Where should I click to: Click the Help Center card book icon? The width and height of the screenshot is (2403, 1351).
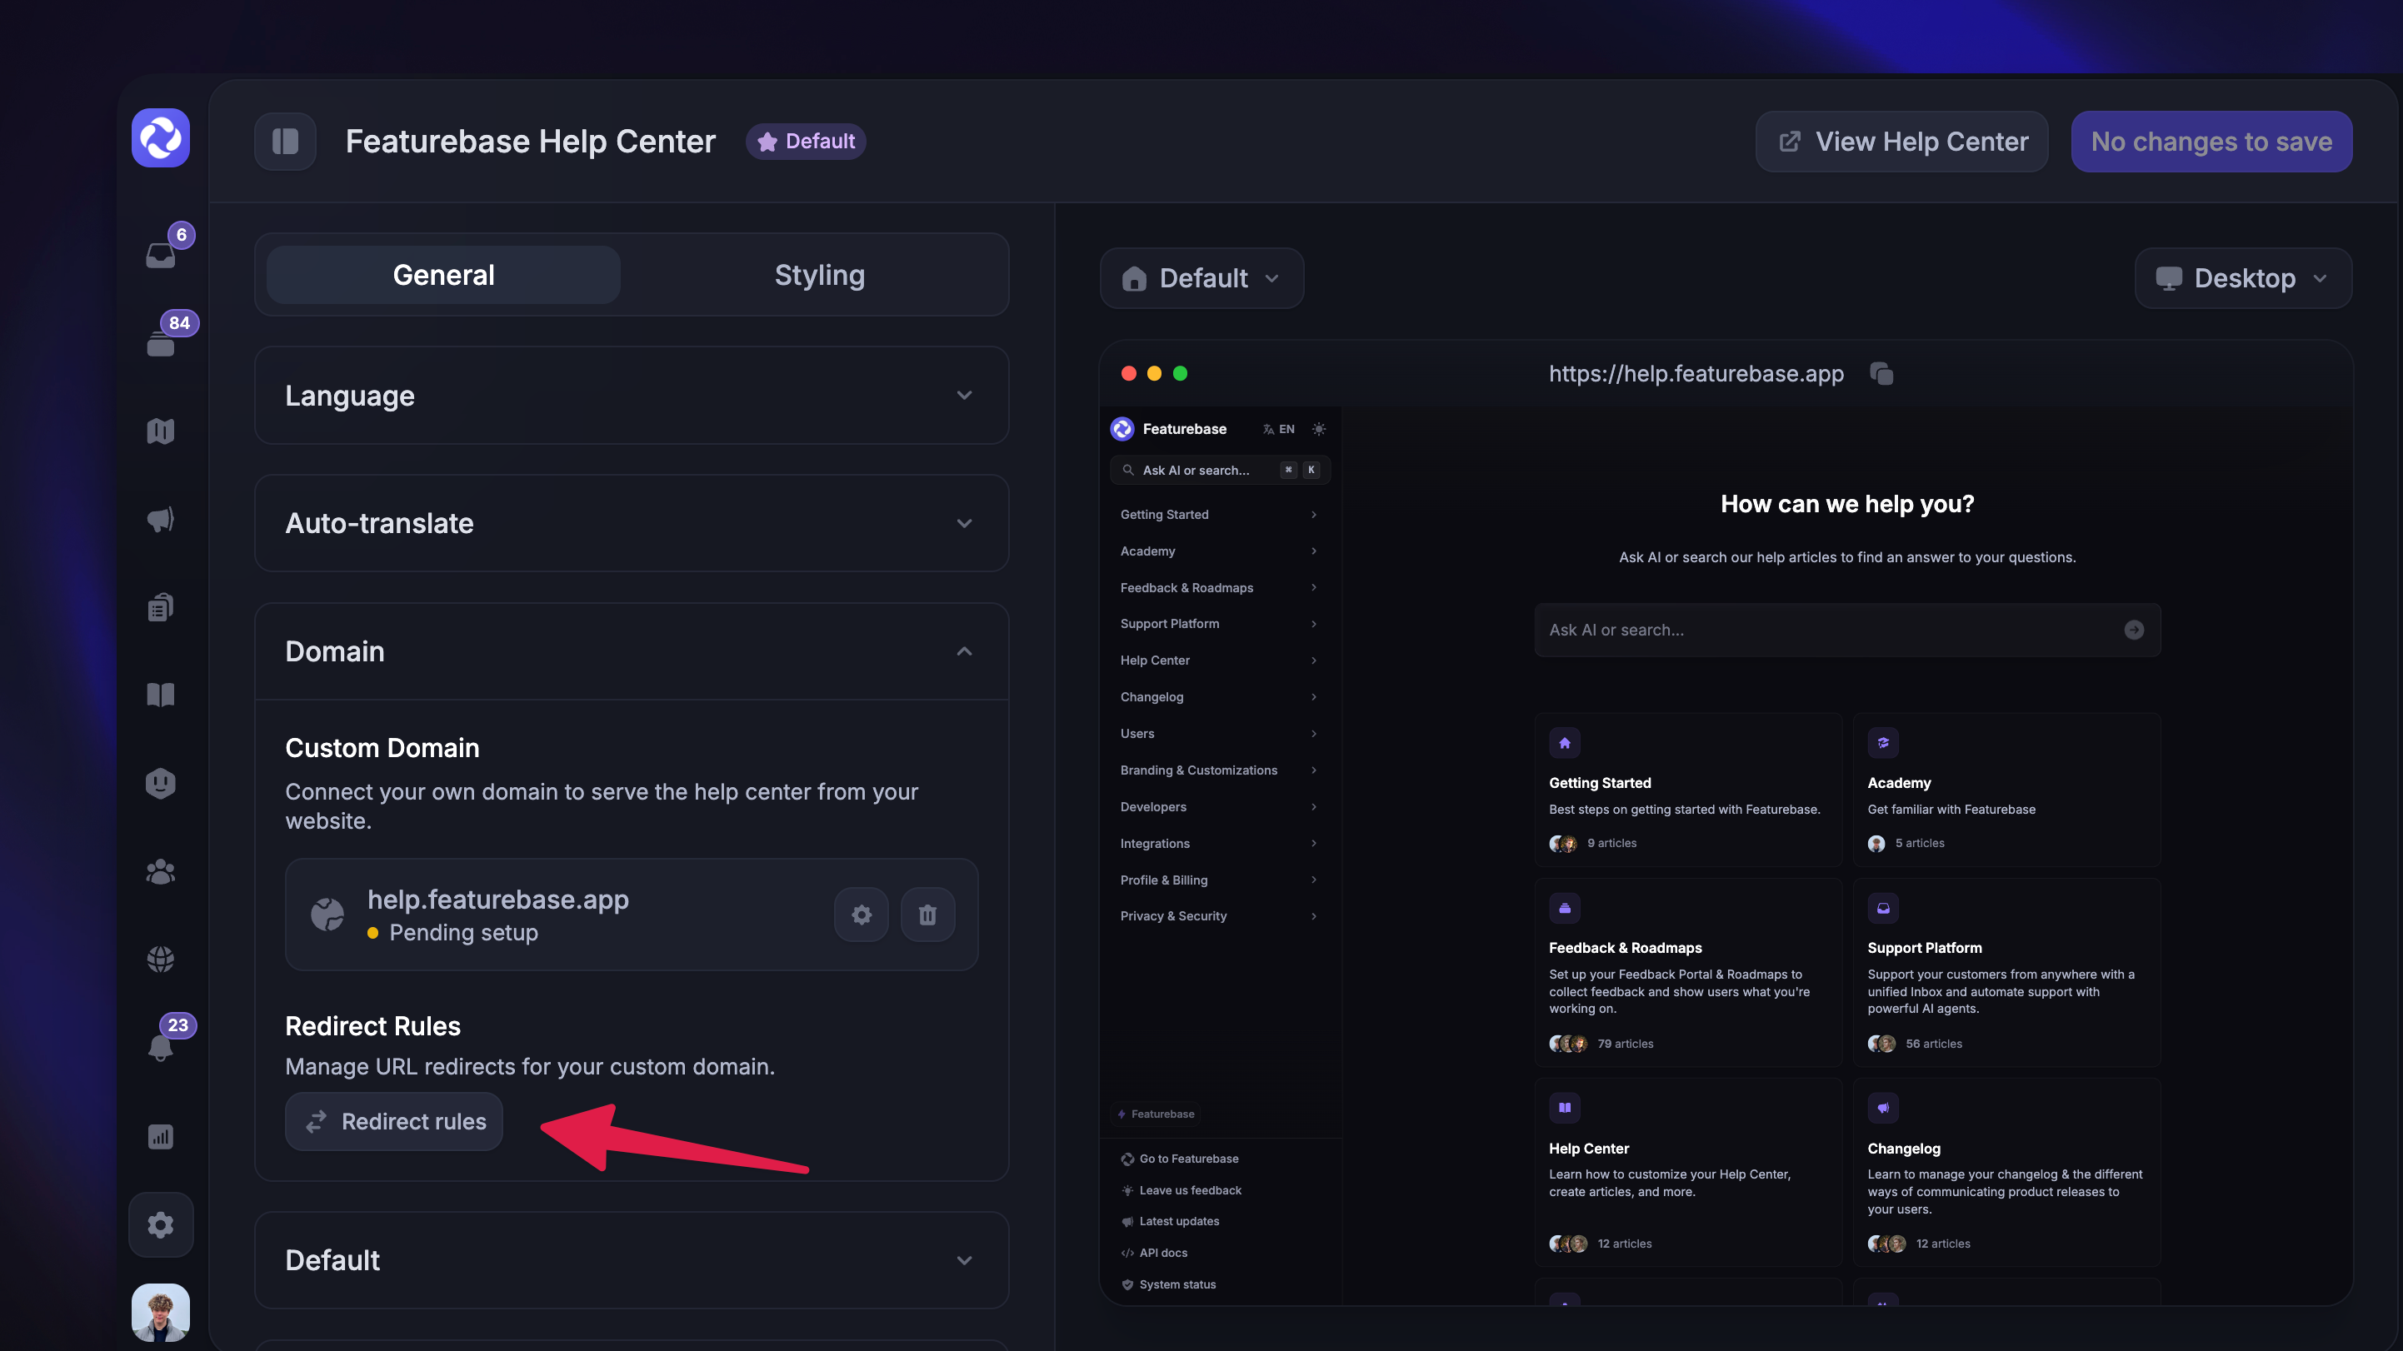click(x=1565, y=1108)
